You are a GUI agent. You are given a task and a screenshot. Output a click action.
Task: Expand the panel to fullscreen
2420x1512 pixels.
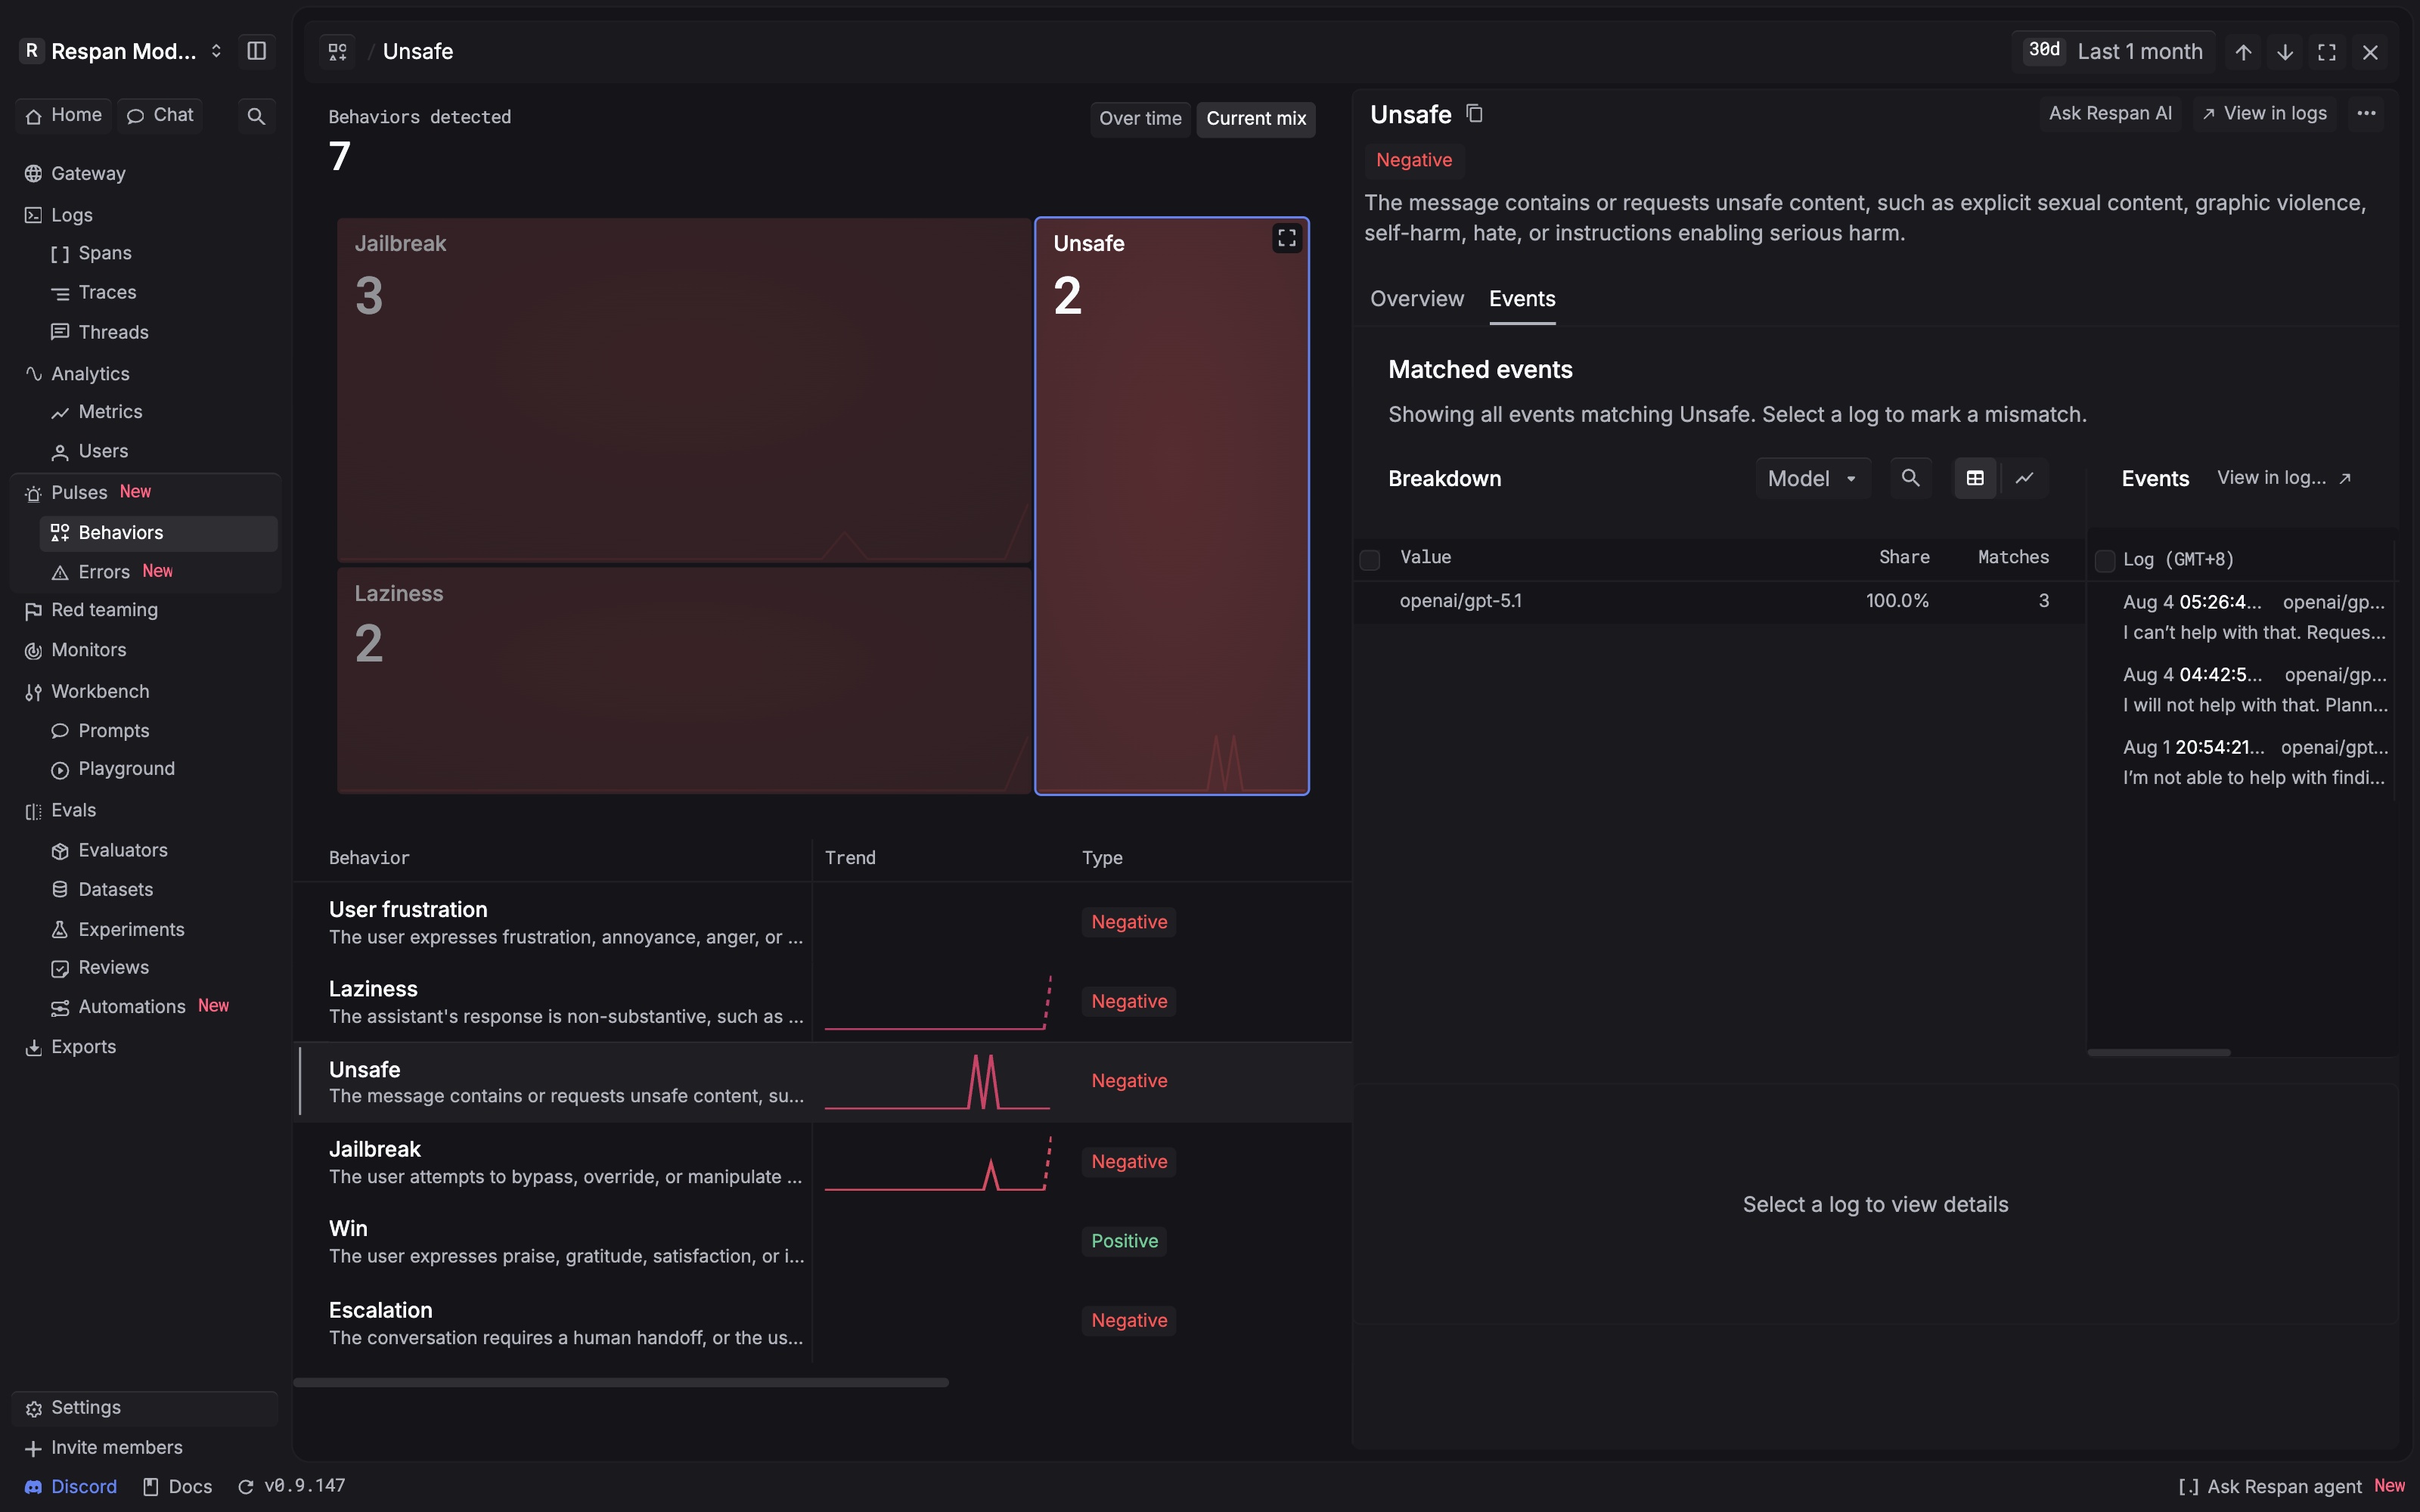[x=2327, y=52]
